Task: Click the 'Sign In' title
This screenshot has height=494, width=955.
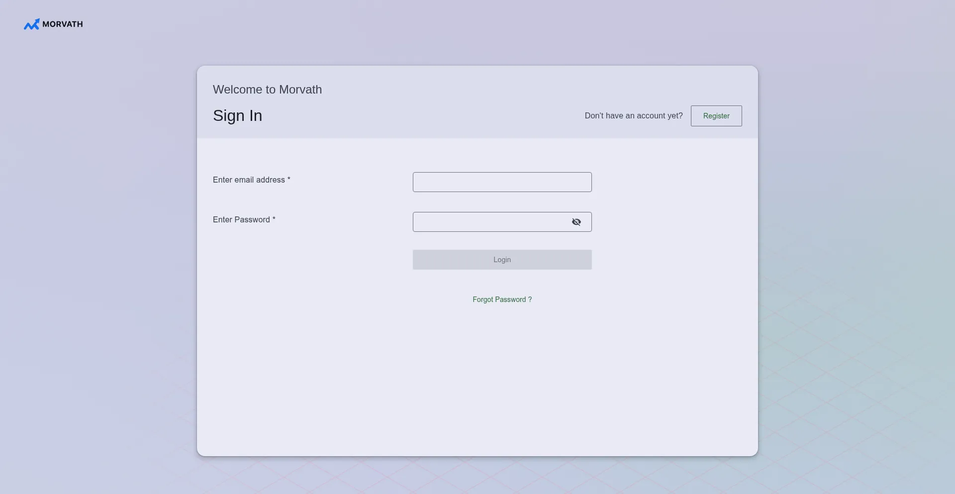Action: tap(238, 116)
